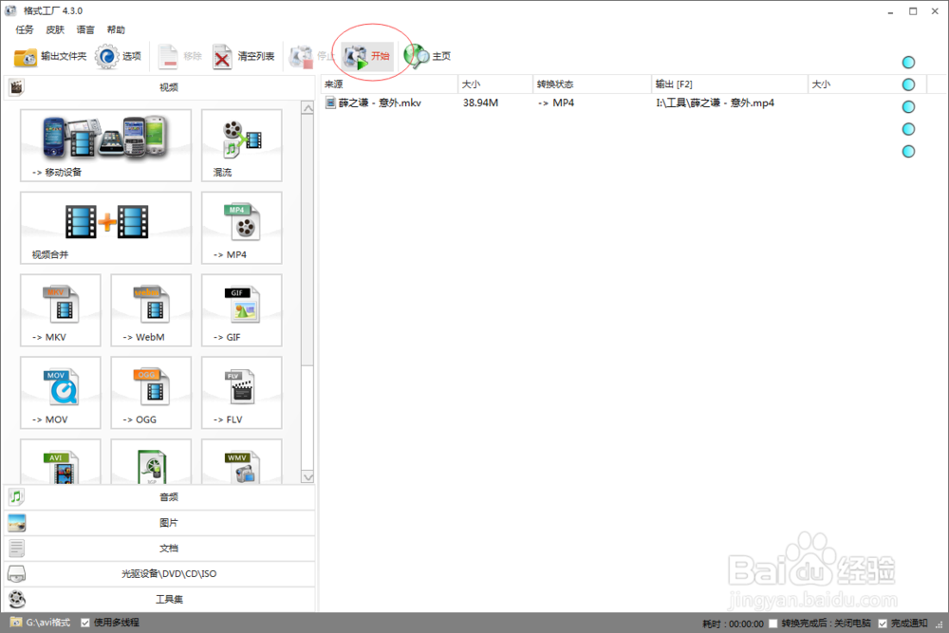The image size is (949, 633).
Task: Expand the 音频 audio category panel
Action: point(159,497)
